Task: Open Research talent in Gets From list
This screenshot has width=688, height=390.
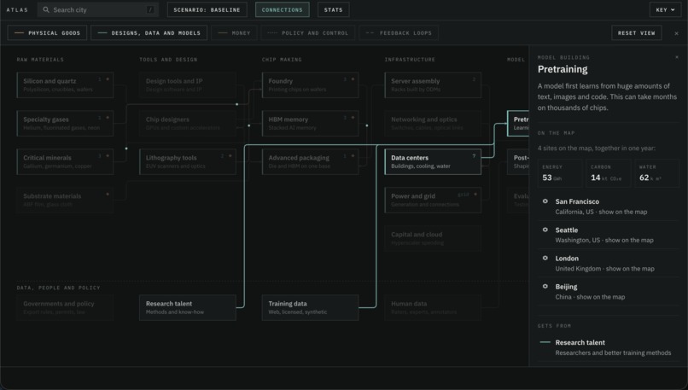Action: point(608,347)
